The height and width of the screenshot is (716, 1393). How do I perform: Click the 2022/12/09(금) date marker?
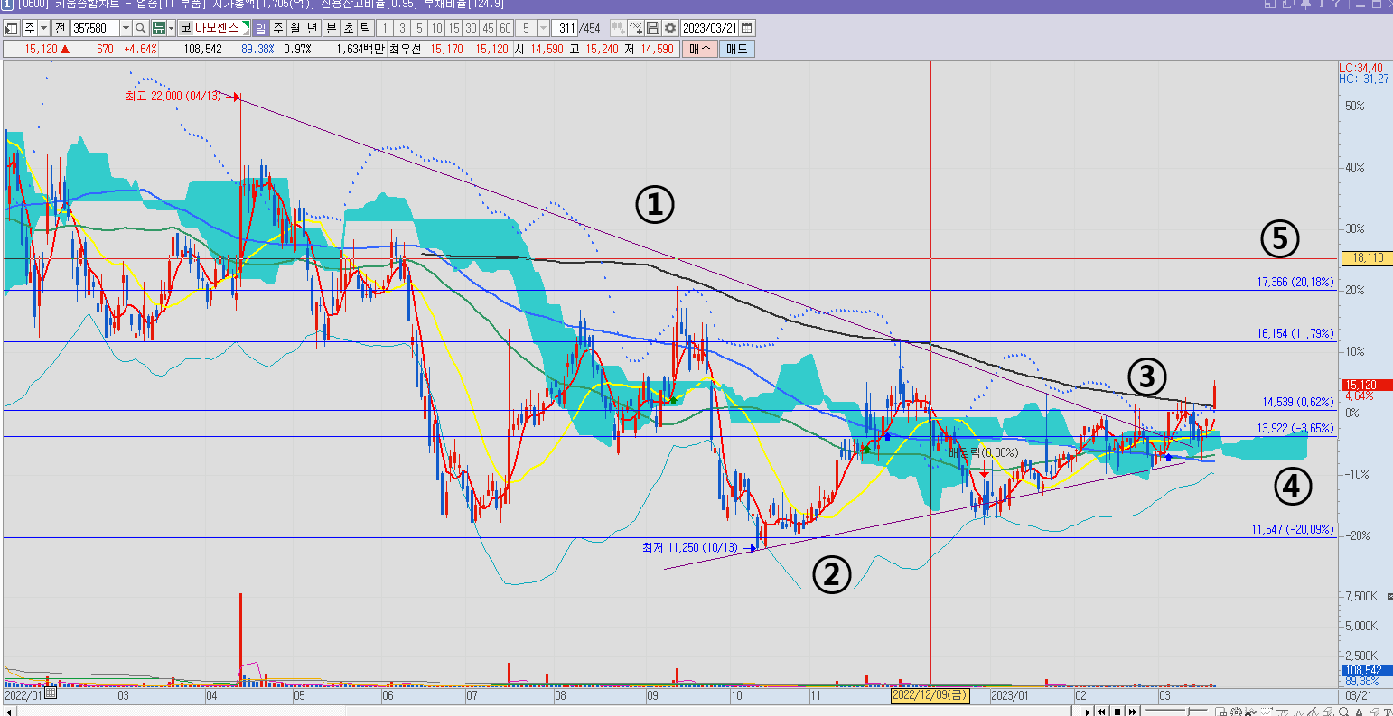click(930, 695)
